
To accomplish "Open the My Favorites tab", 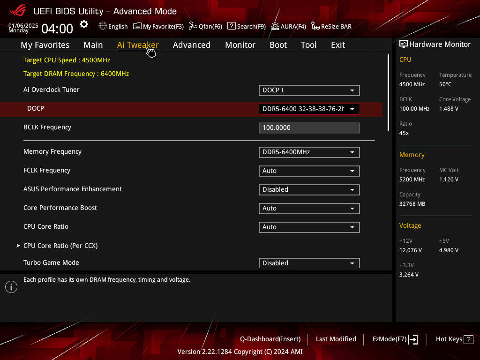I will (x=45, y=45).
